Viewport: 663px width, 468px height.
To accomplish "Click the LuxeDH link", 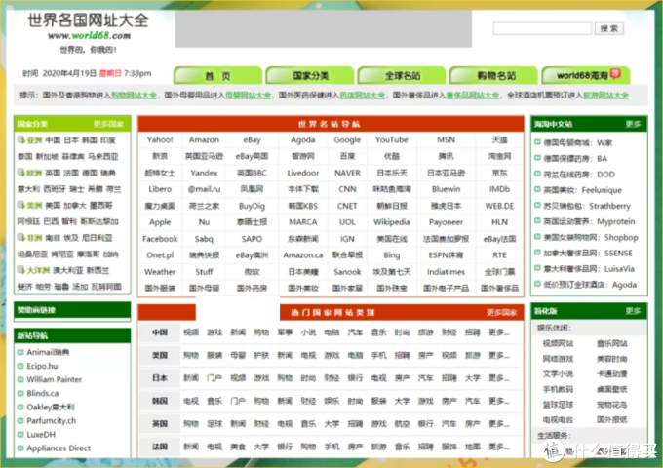I will pyautogui.click(x=41, y=435).
